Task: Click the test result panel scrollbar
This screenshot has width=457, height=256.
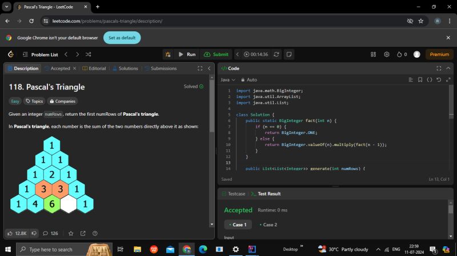Action: 451,209
